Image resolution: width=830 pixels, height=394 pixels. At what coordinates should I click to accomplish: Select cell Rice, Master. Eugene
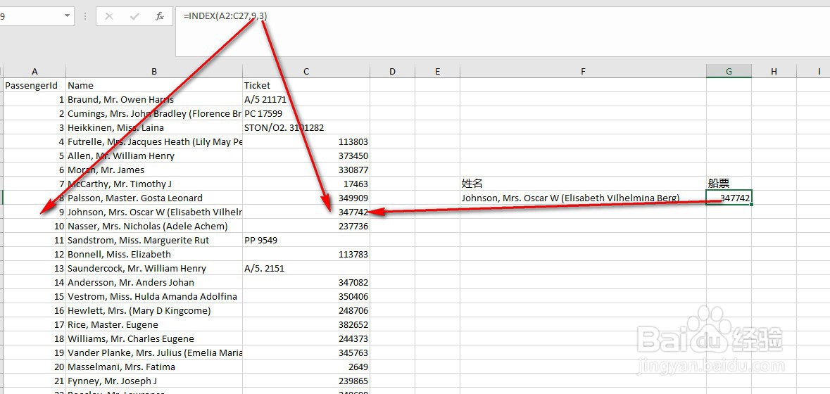point(154,325)
